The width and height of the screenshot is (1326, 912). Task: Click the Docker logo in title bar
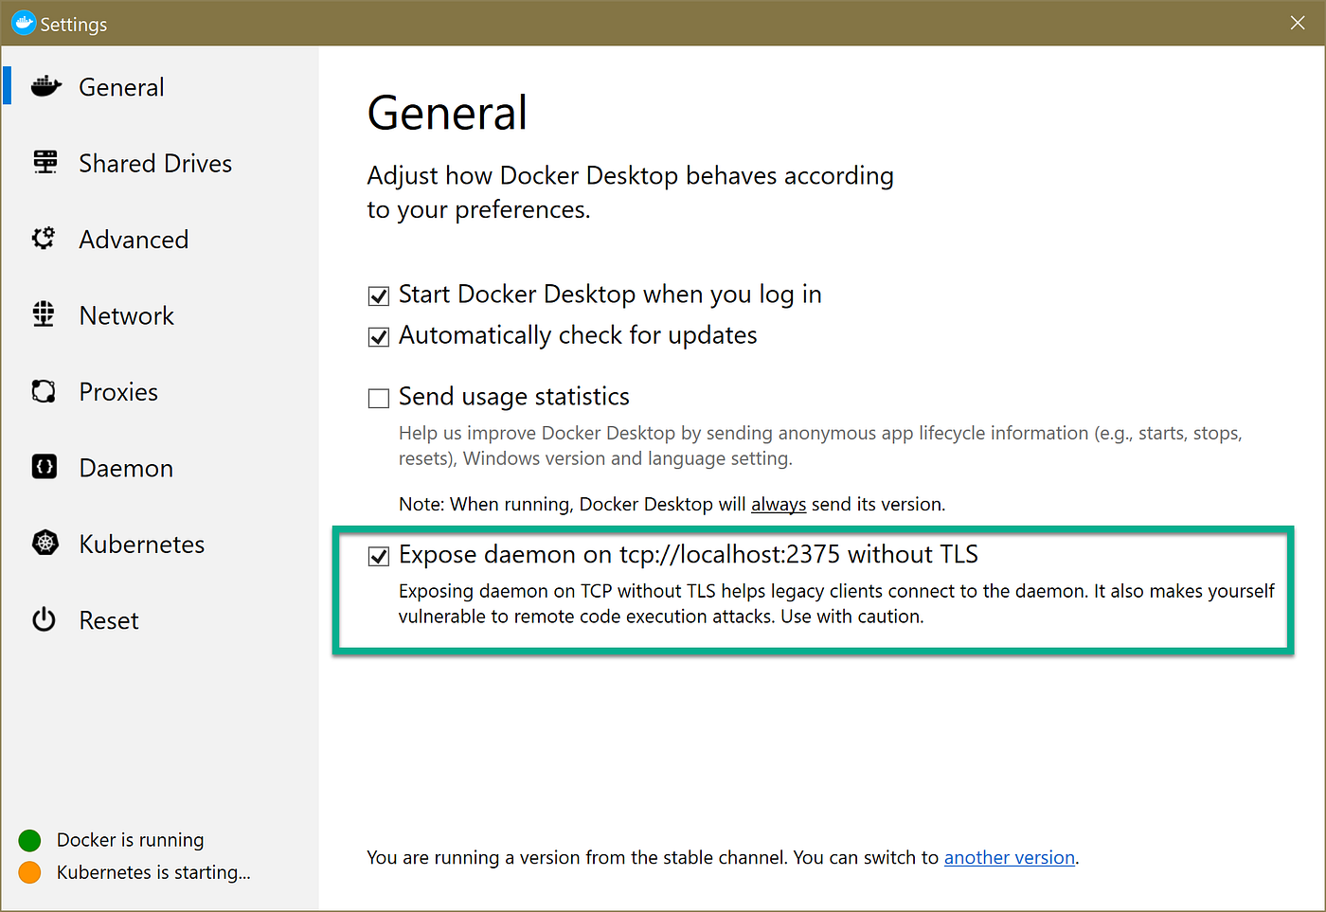(23, 23)
